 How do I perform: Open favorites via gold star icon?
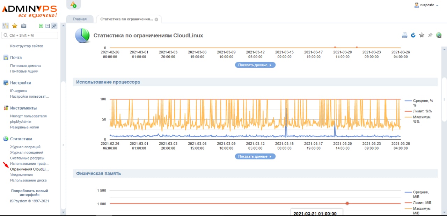[15, 26]
